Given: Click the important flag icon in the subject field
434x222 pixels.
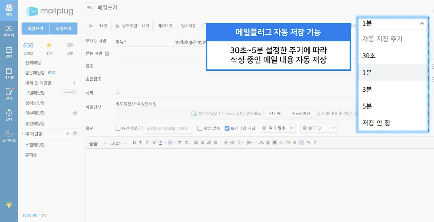Looking at the screenshot, I should click(x=118, y=92).
